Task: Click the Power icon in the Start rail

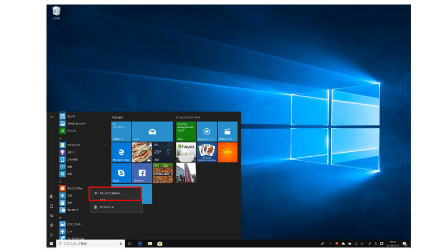Action: (x=52, y=235)
